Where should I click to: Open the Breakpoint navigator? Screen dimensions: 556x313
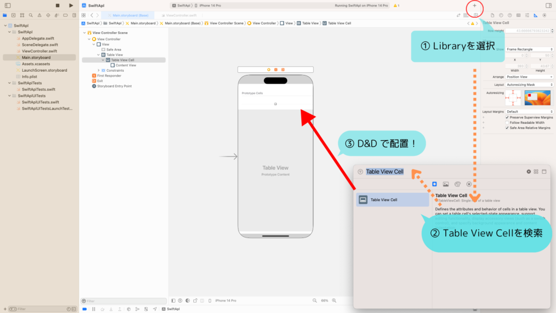click(66, 15)
